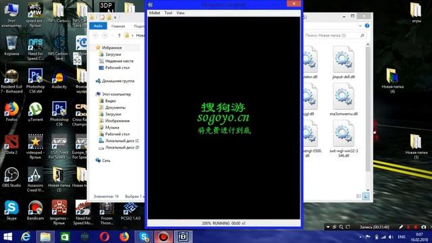
Task: Open Загрузки under Избранное
Action: coord(113,54)
